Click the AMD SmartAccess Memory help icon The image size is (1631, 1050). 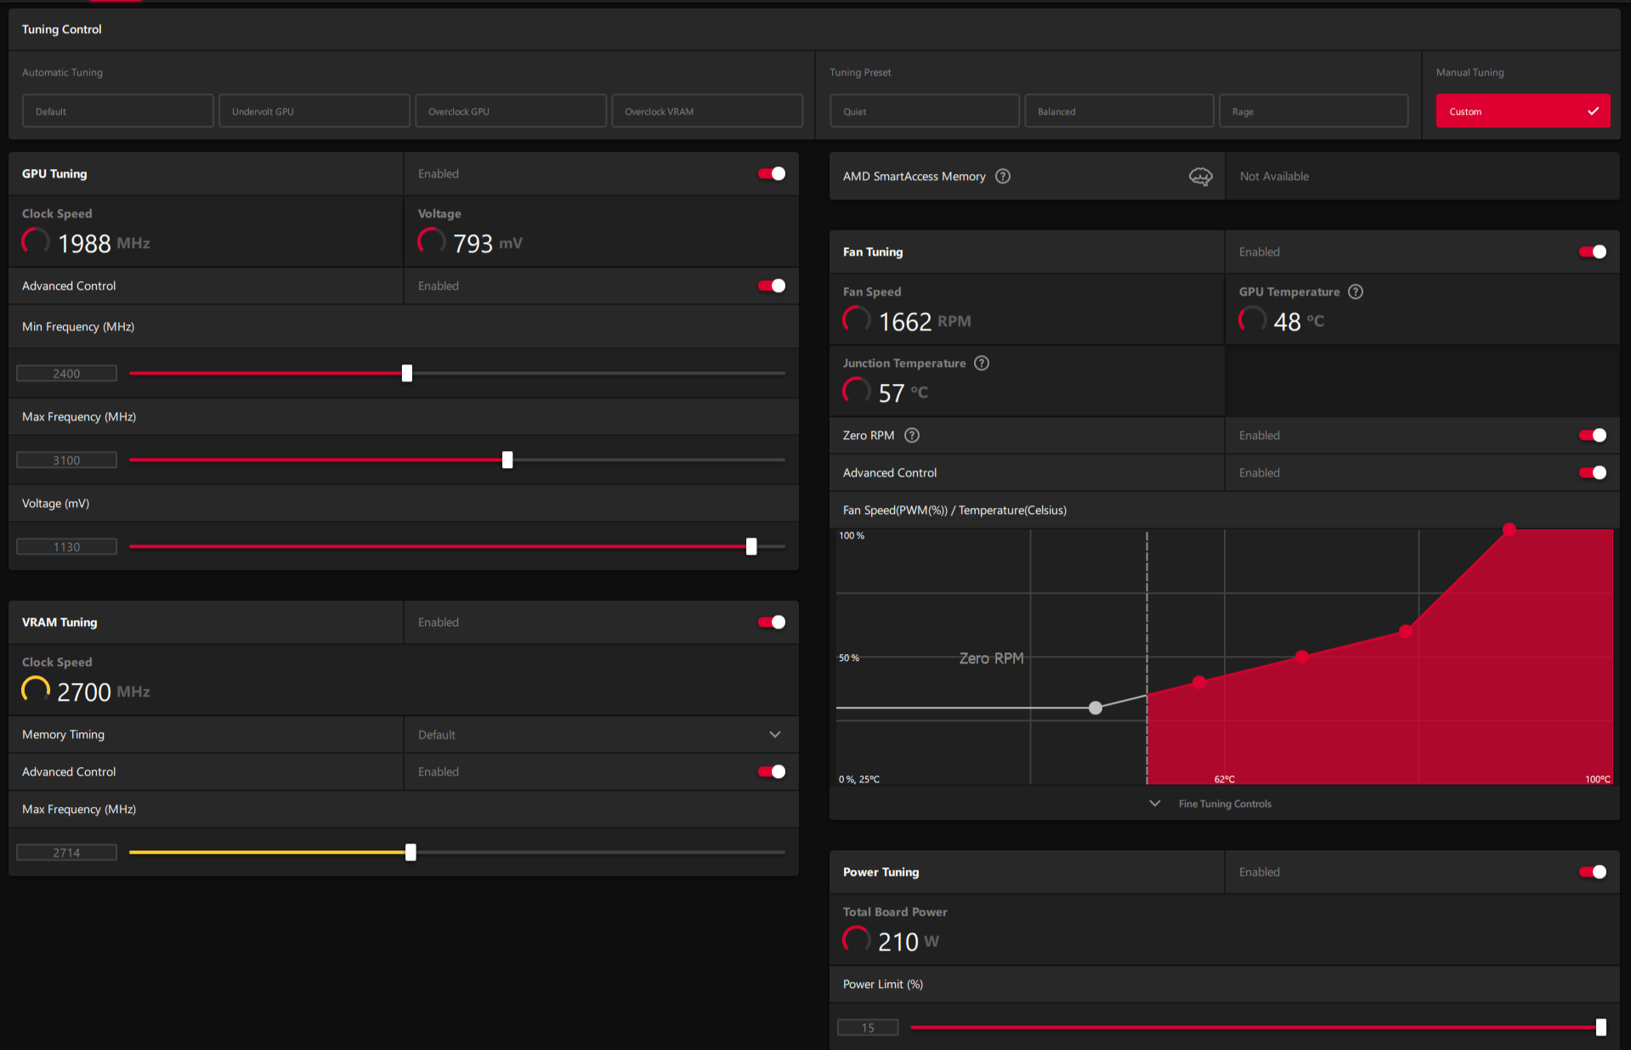tap(1003, 176)
